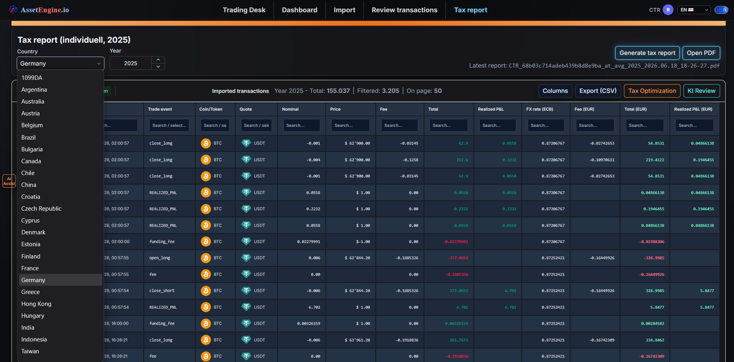Click price $ 62'844.20 in close_short row
734x362 pixels.
click(357, 291)
